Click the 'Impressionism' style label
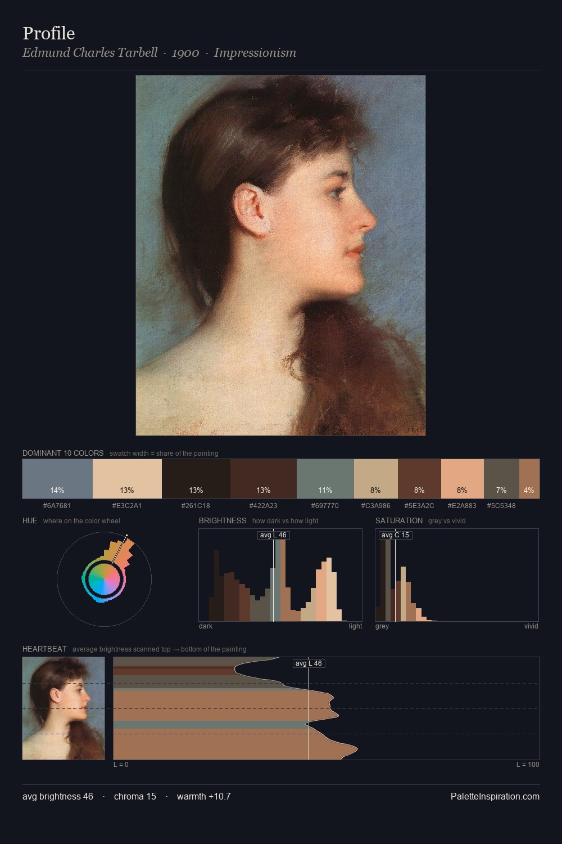This screenshot has width=562, height=844. pyautogui.click(x=255, y=53)
